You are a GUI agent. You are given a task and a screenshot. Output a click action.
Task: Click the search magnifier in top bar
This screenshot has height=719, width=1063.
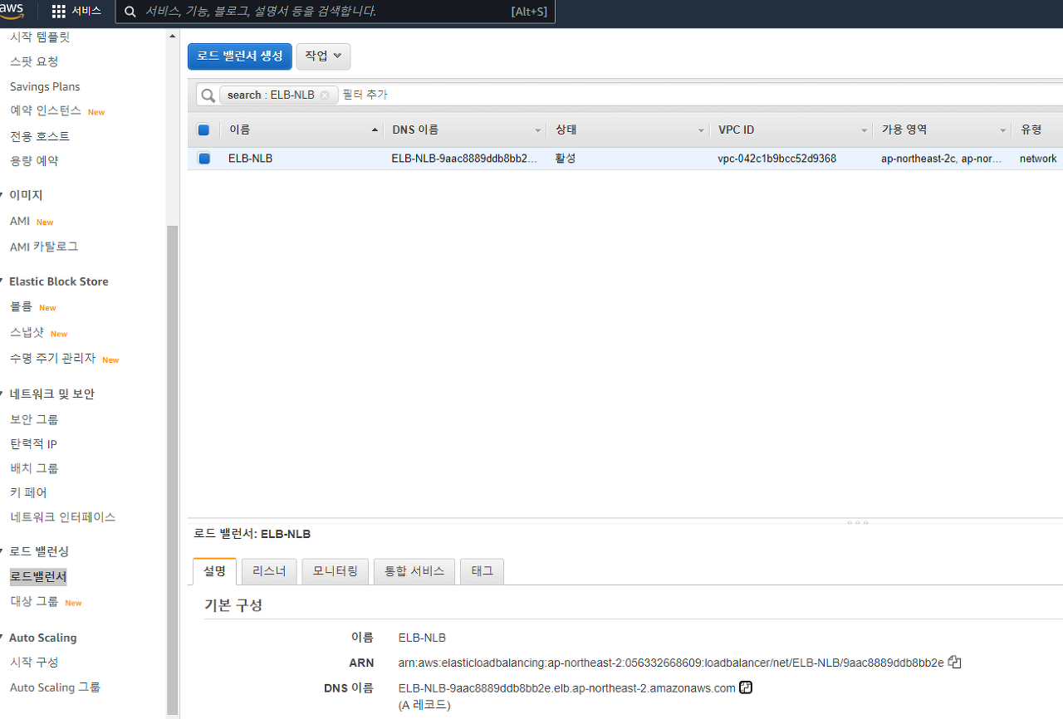click(x=130, y=12)
